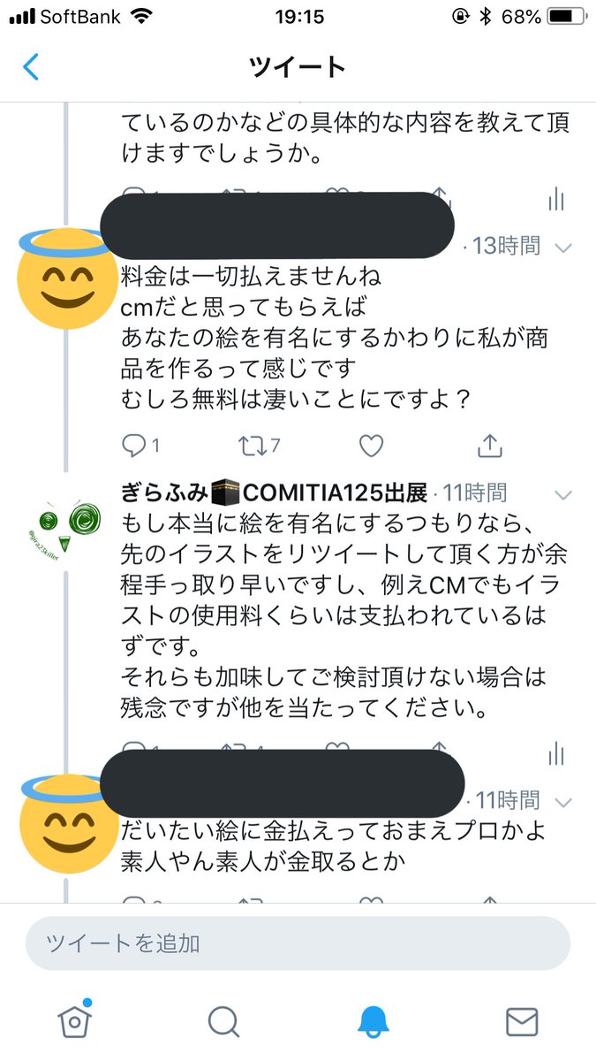The image size is (596, 1061).
Task: Open the chevron menu on ぎらふみ's reply
Action: (564, 495)
